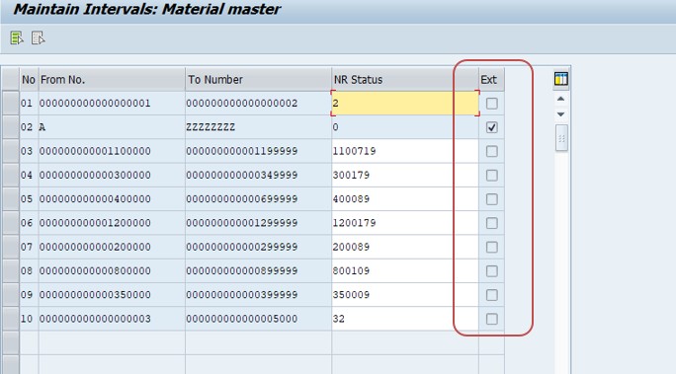
Task: Select row 03 using its row selector
Action: tap(10, 151)
